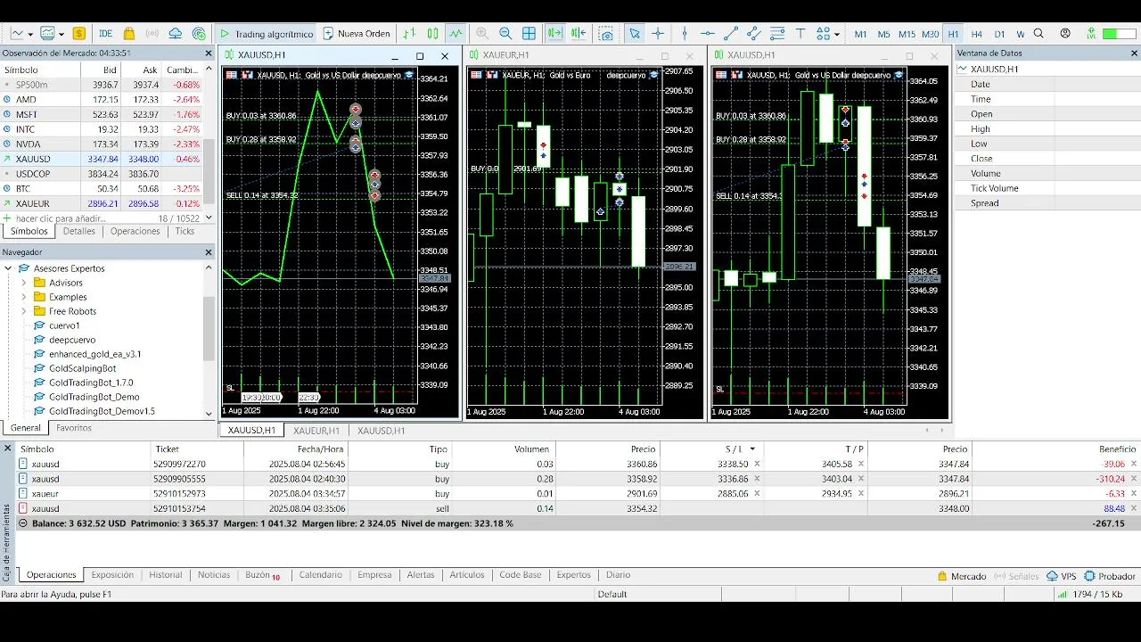Close the Navegador panel
The width and height of the screenshot is (1141, 642).
[x=209, y=252]
